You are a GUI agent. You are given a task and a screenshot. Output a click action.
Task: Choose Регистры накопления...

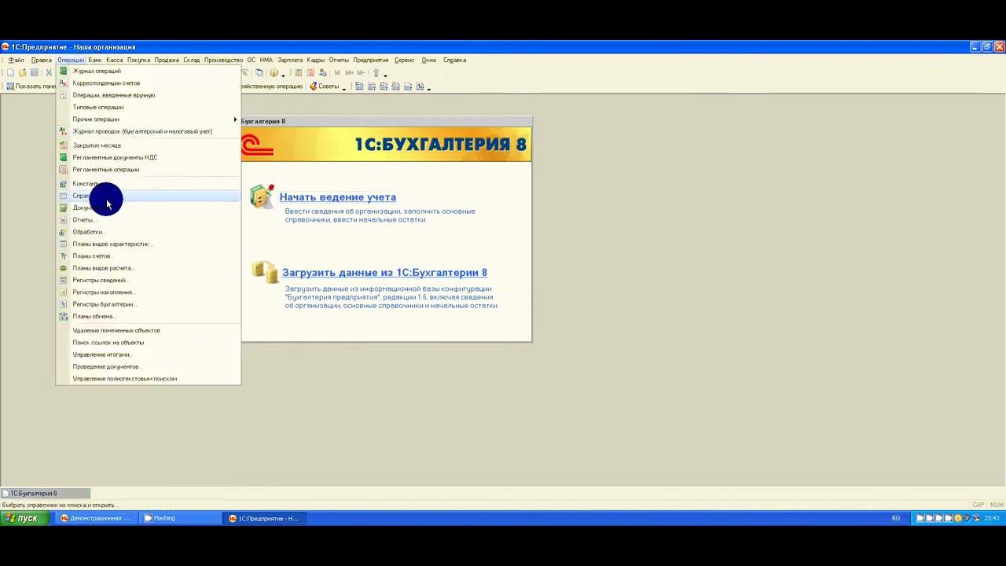149,292
